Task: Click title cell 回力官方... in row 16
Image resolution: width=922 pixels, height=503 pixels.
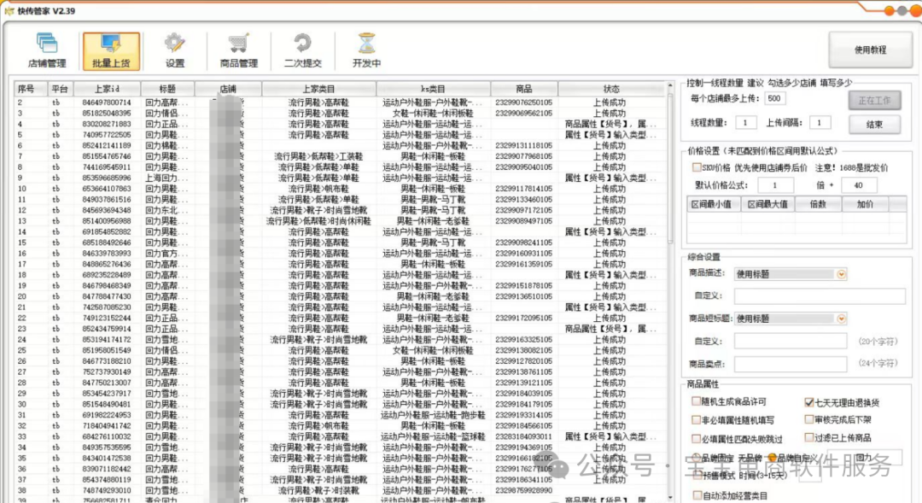Action: pos(167,254)
